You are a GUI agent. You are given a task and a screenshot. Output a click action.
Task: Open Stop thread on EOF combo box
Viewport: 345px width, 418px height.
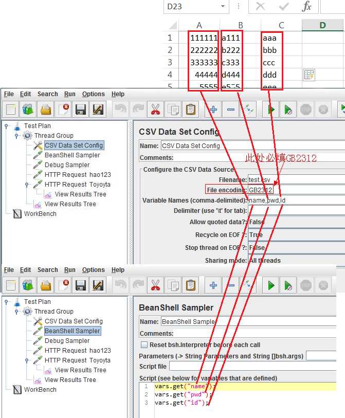click(x=297, y=248)
